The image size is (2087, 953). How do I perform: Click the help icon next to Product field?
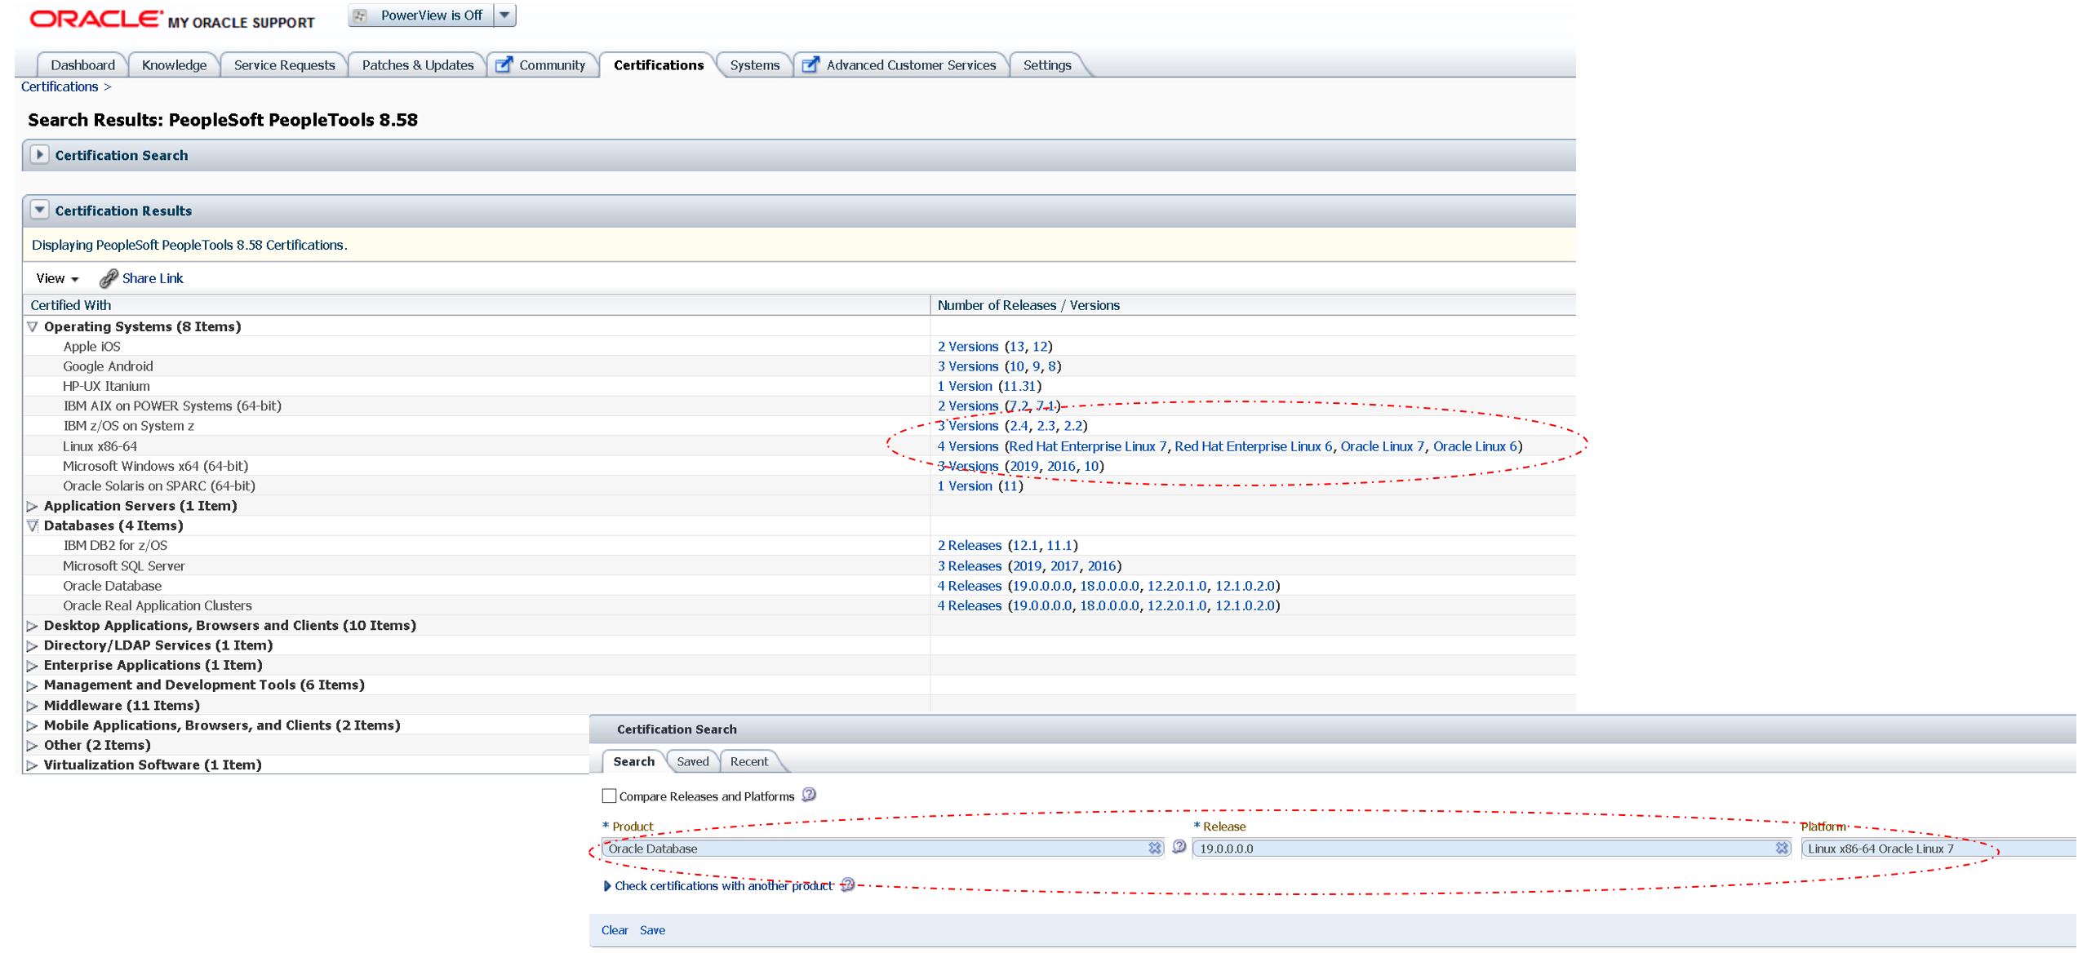1179,847
